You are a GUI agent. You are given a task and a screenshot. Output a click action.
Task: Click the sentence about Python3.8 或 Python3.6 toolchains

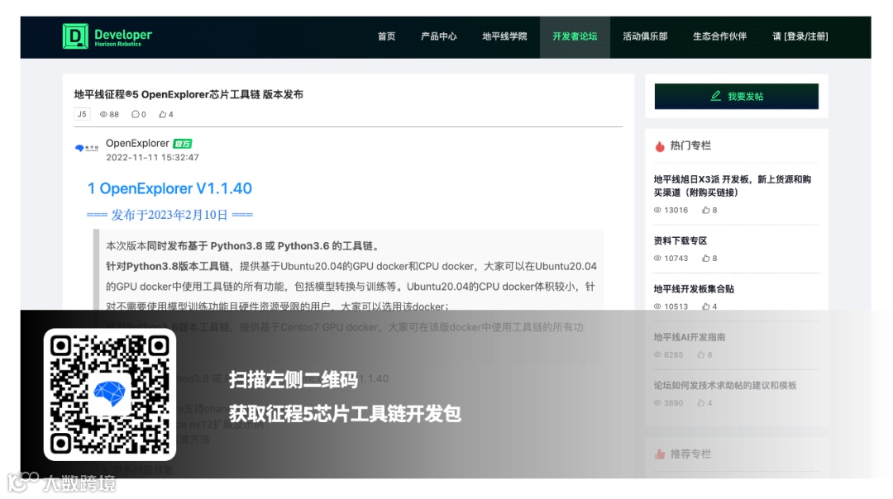click(244, 246)
